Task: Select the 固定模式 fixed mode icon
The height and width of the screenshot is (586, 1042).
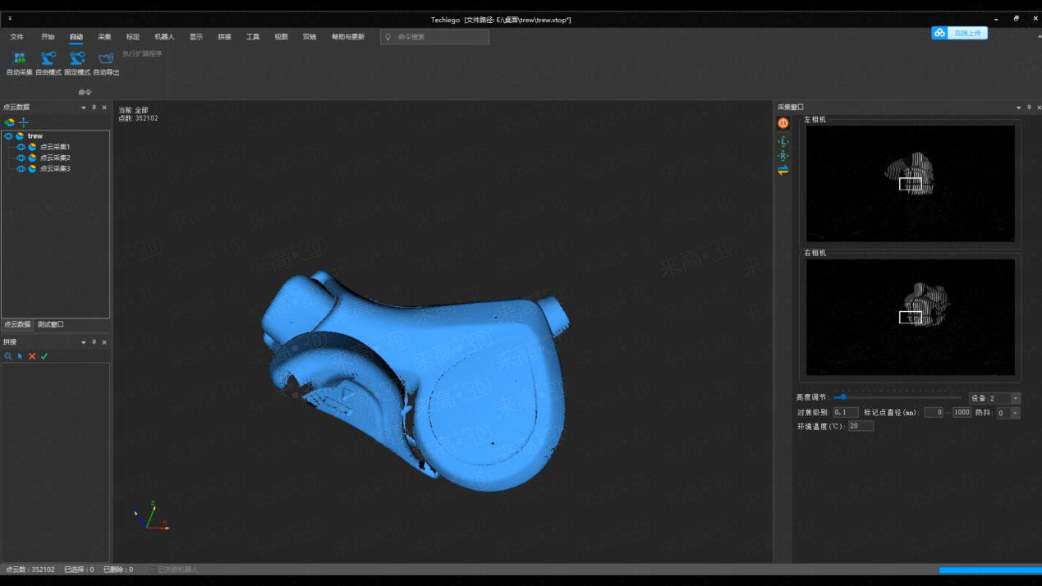Action: click(x=77, y=59)
